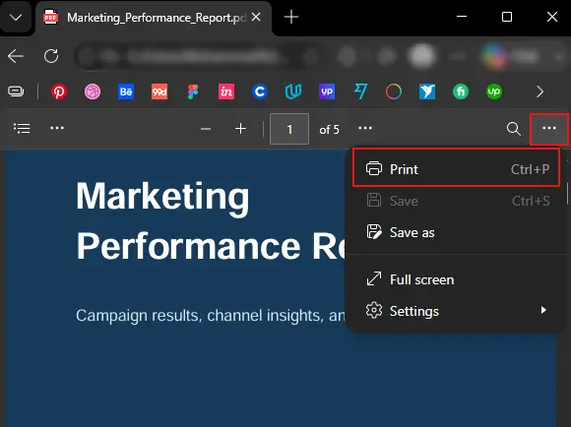Open the Pinterest bookmark
Screen dimensions: 571x427
pos(59,91)
